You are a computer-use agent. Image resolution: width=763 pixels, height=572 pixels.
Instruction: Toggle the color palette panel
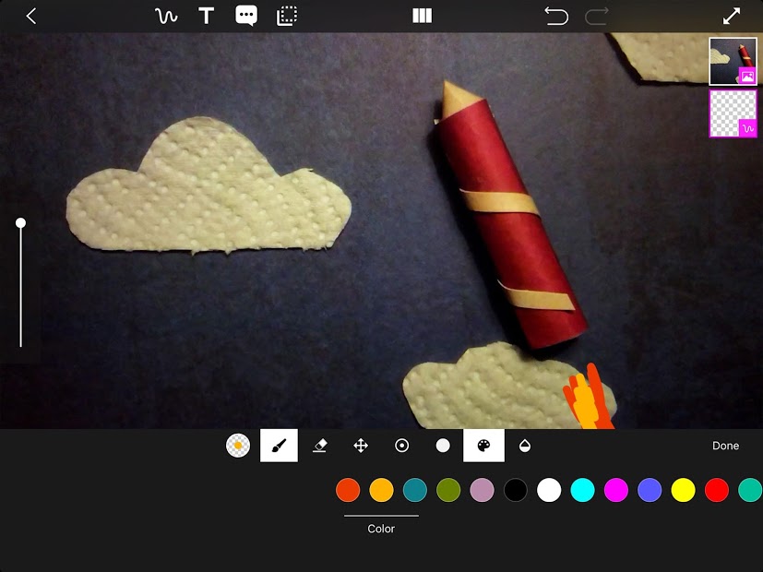tap(483, 446)
